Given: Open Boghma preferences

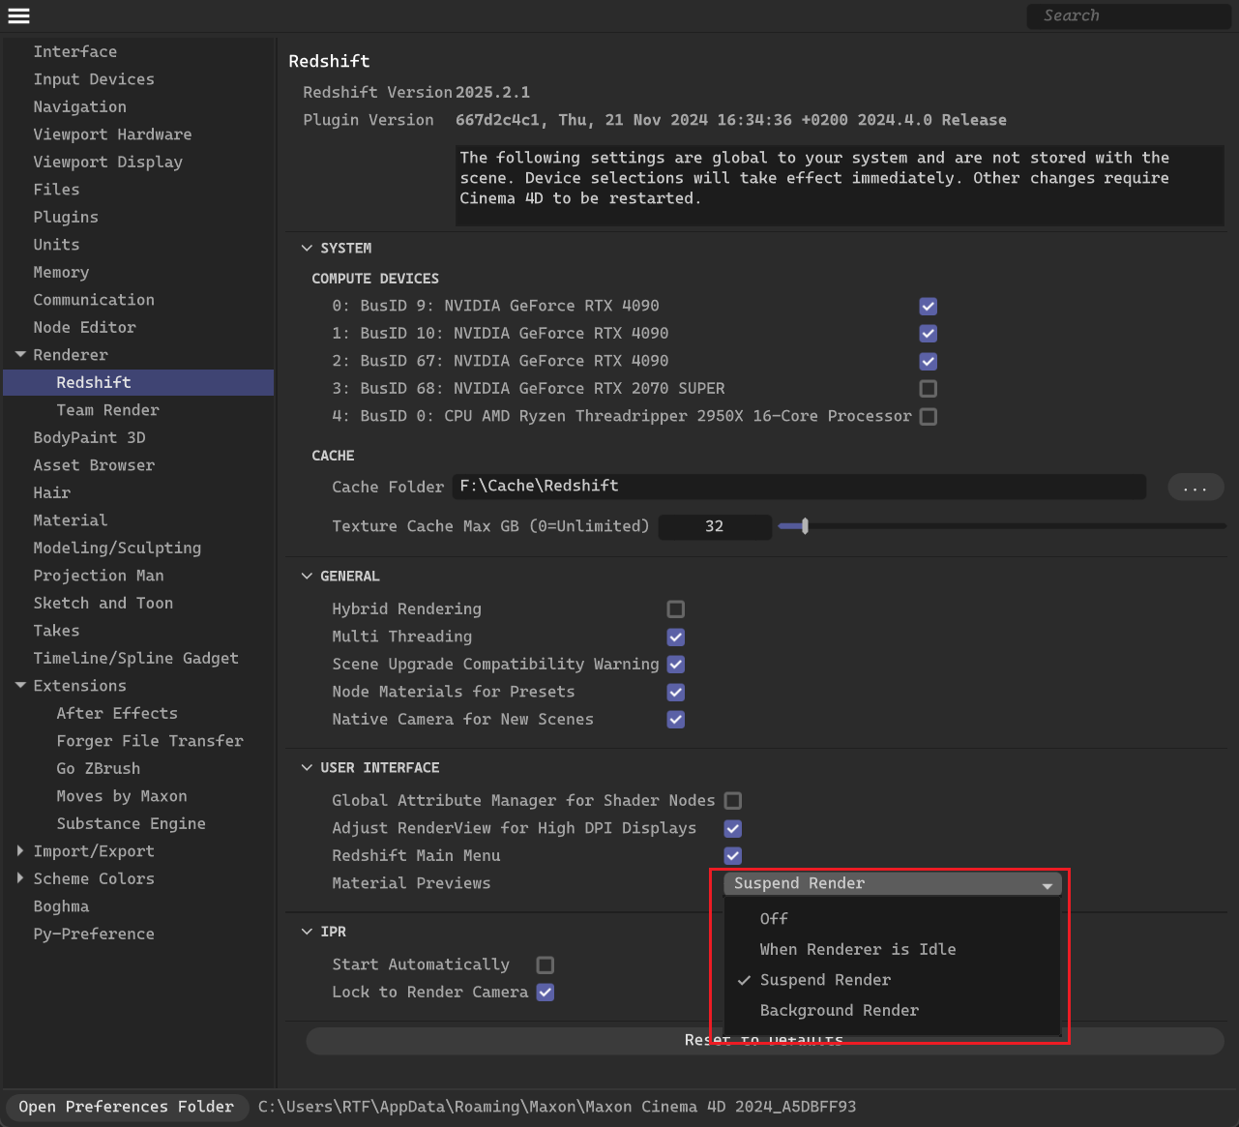Looking at the screenshot, I should point(61,906).
